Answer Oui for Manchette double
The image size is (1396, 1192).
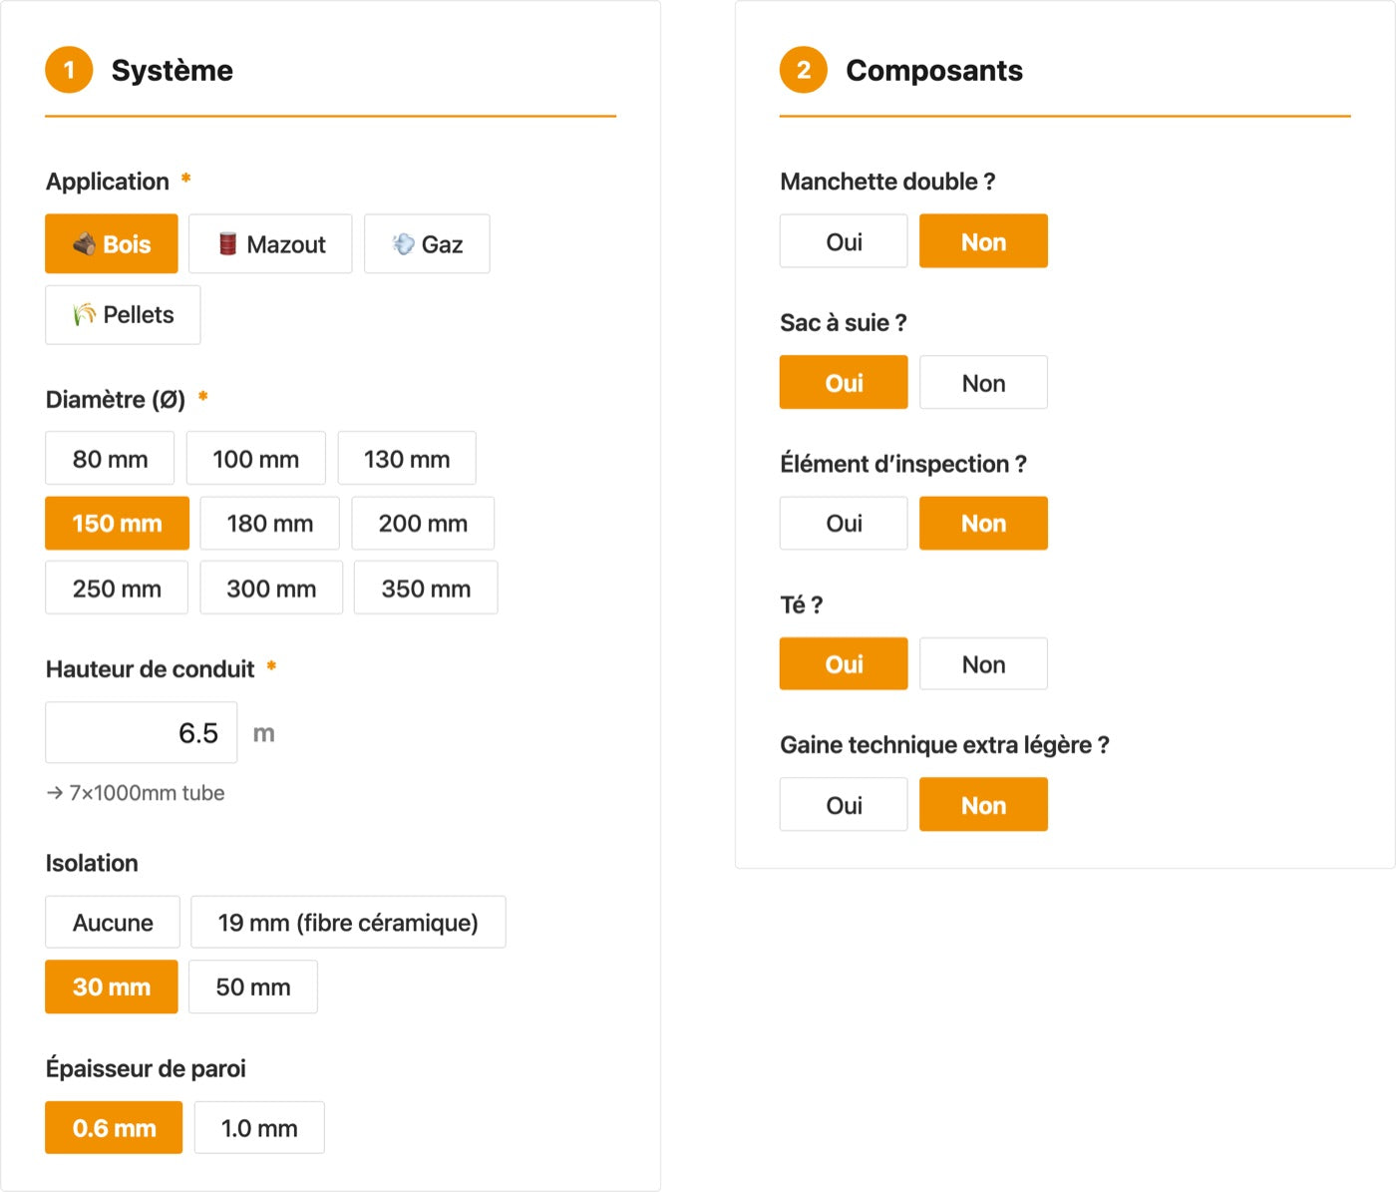click(844, 241)
